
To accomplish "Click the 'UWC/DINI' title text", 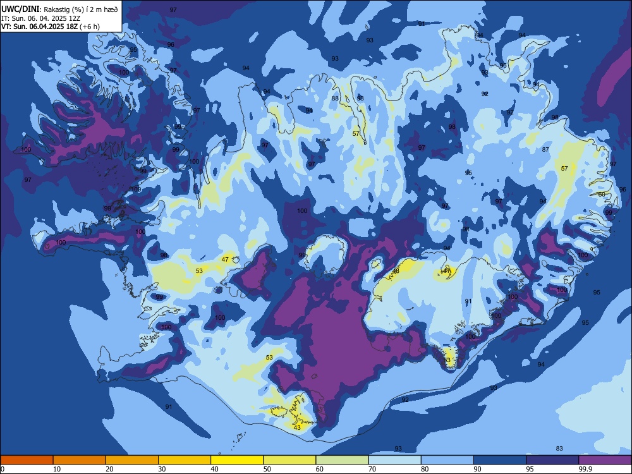I will [20, 9].
